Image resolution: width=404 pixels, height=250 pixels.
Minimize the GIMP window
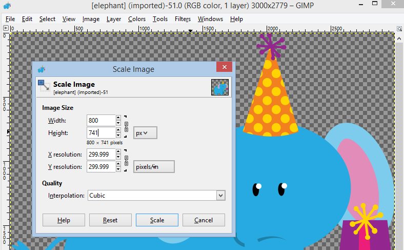point(361,5)
